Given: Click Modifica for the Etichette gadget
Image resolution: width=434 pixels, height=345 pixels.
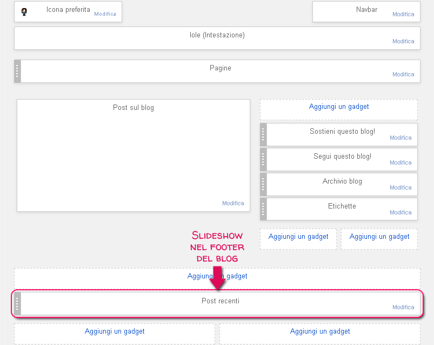Looking at the screenshot, I should [x=400, y=213].
